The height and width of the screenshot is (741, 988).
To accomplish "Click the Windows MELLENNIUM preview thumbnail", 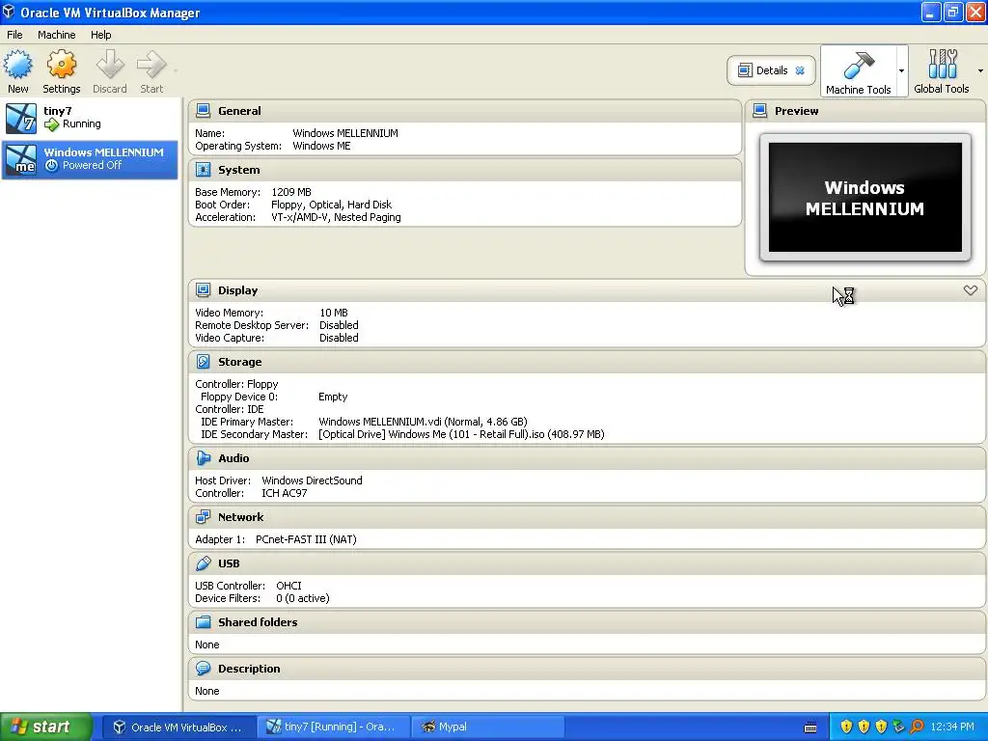I will 864,197.
